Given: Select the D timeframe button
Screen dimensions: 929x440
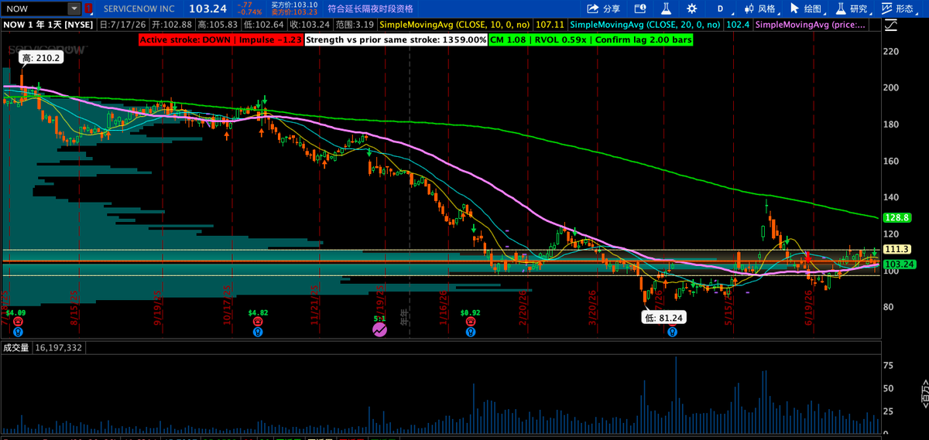Looking at the screenshot, I should coord(720,9).
